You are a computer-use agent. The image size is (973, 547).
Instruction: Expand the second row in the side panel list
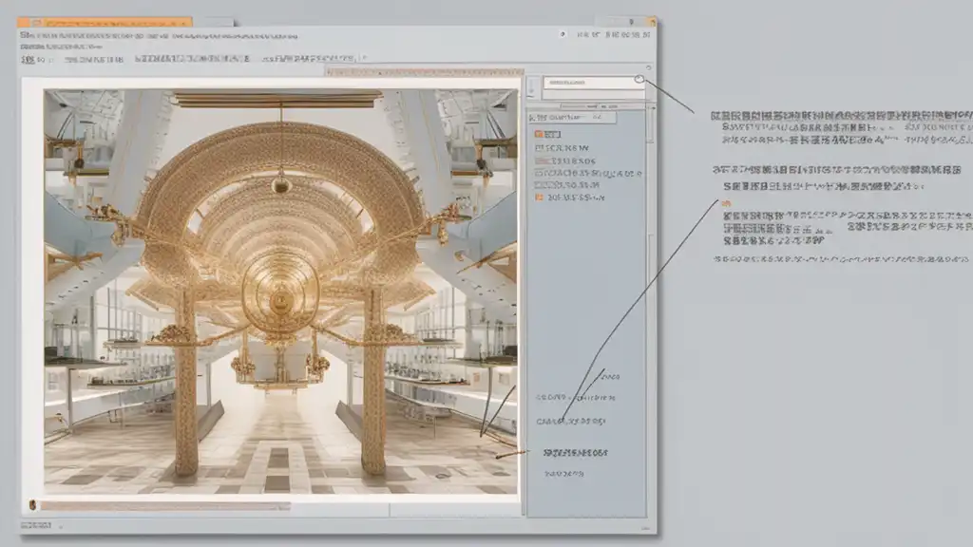pyautogui.click(x=563, y=148)
